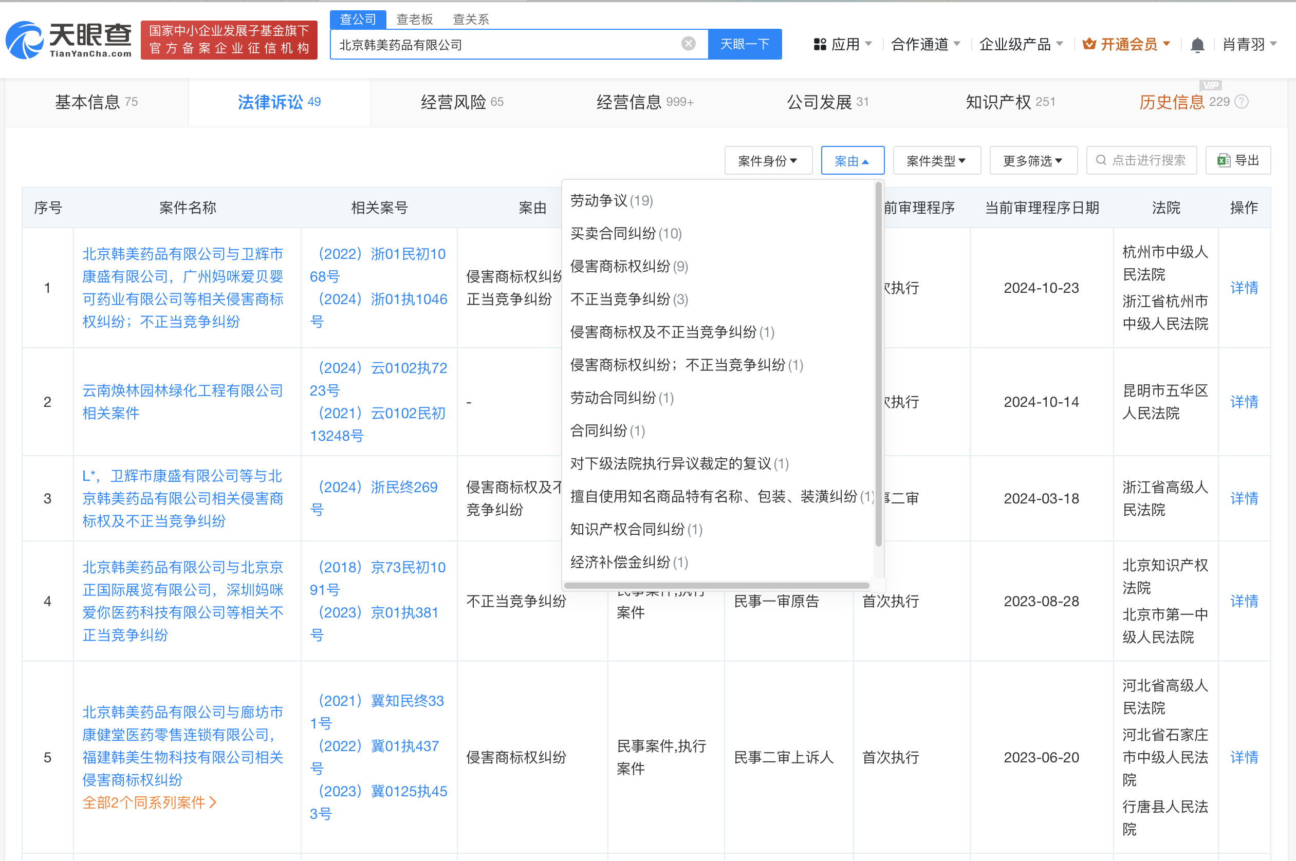This screenshot has width=1296, height=861.
Task: Expand the 合作通道 menu
Action: (x=925, y=45)
